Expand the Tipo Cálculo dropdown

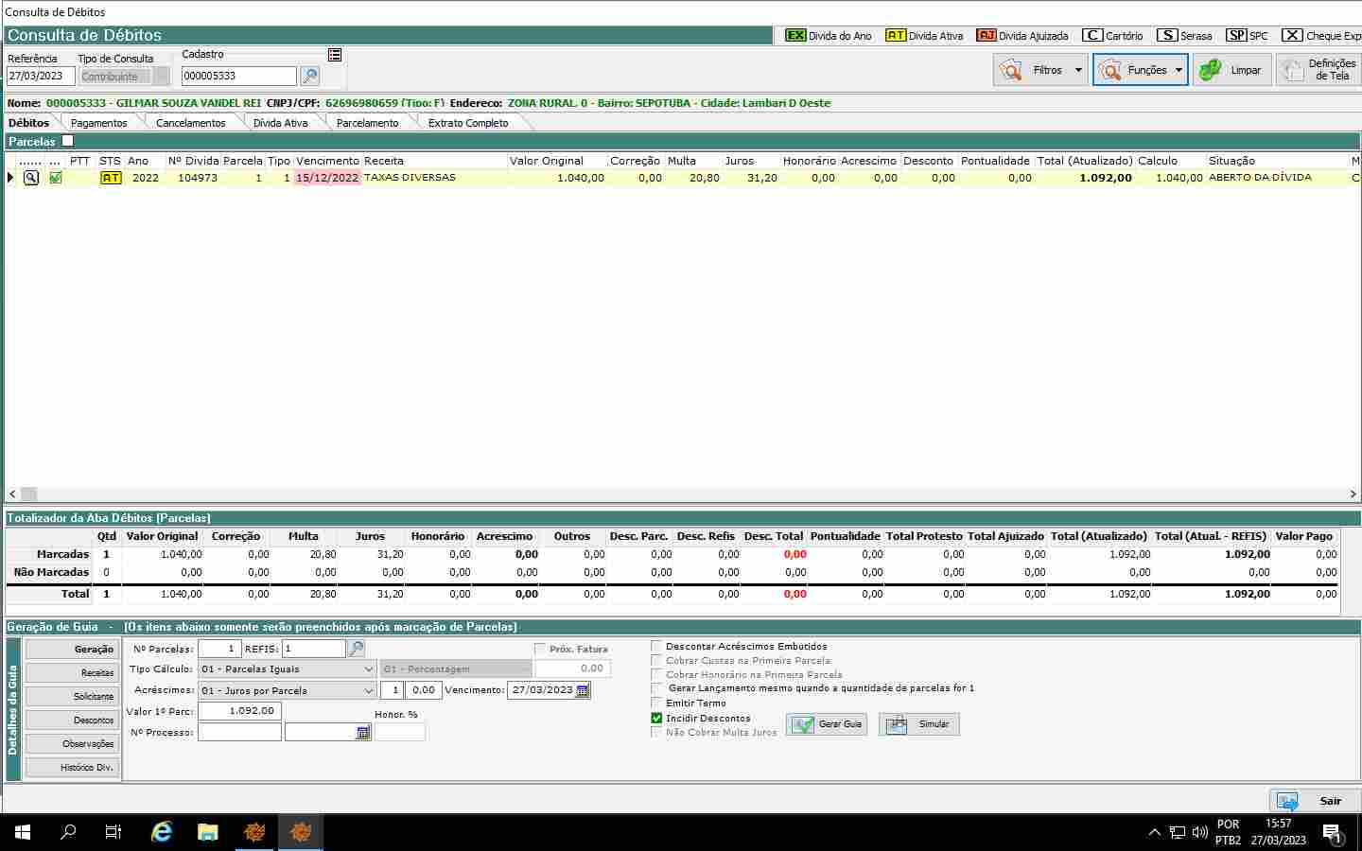pyautogui.click(x=369, y=669)
